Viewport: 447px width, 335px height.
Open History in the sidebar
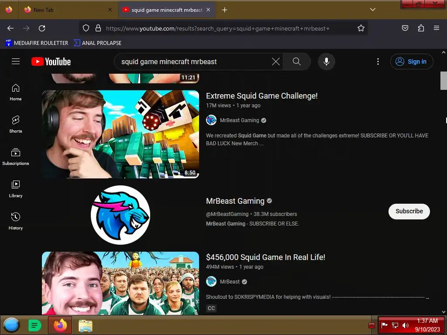pos(16,221)
